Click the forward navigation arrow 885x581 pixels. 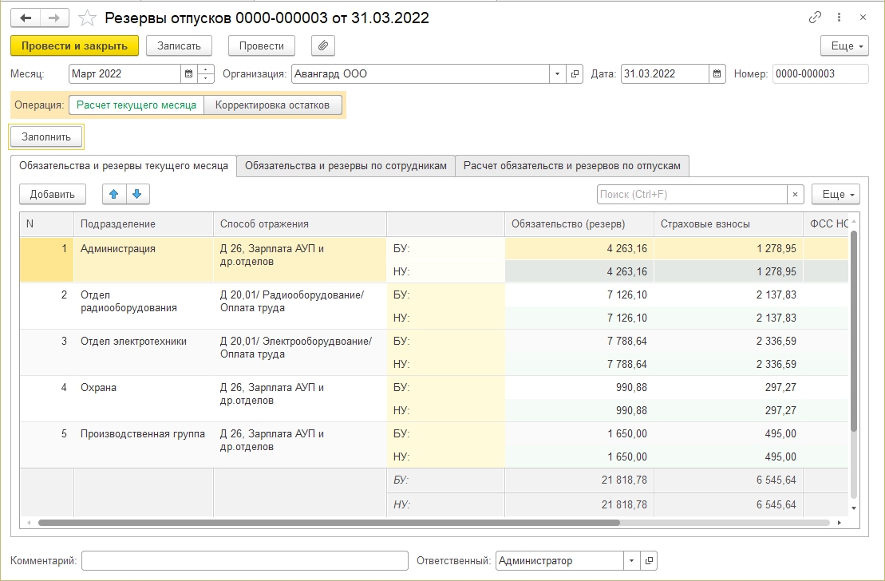[x=54, y=18]
